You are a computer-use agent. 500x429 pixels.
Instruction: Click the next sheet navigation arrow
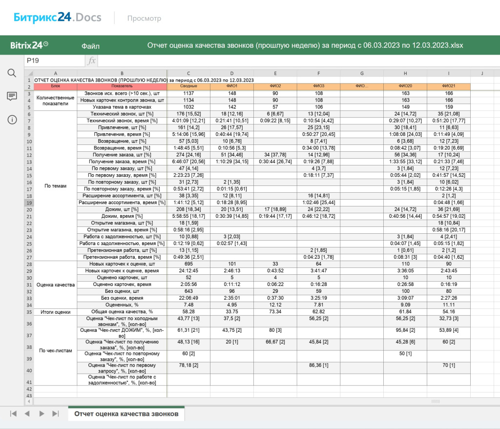(41, 412)
